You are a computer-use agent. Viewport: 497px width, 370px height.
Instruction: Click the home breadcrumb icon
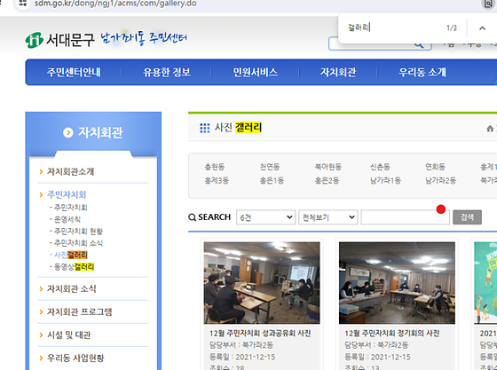(490, 129)
